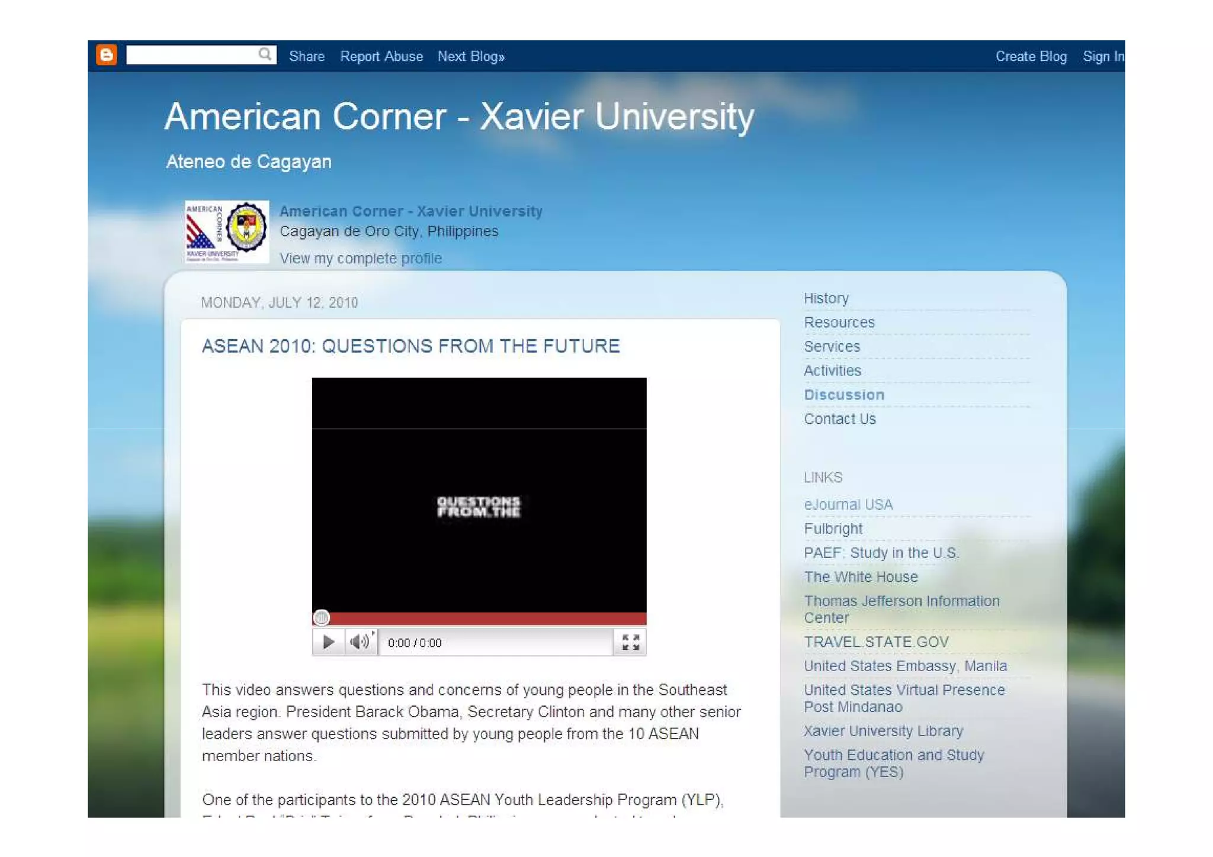This screenshot has height=857, width=1213.
Task: Open post title ASEAN 2010 Questions
Action: [x=410, y=346]
